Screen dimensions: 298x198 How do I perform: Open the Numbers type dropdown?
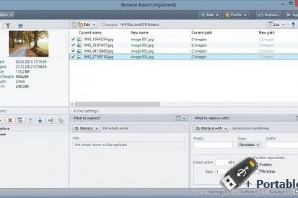point(249,145)
